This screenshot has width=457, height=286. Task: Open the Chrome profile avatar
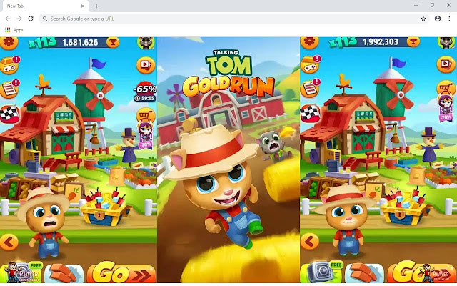438,19
